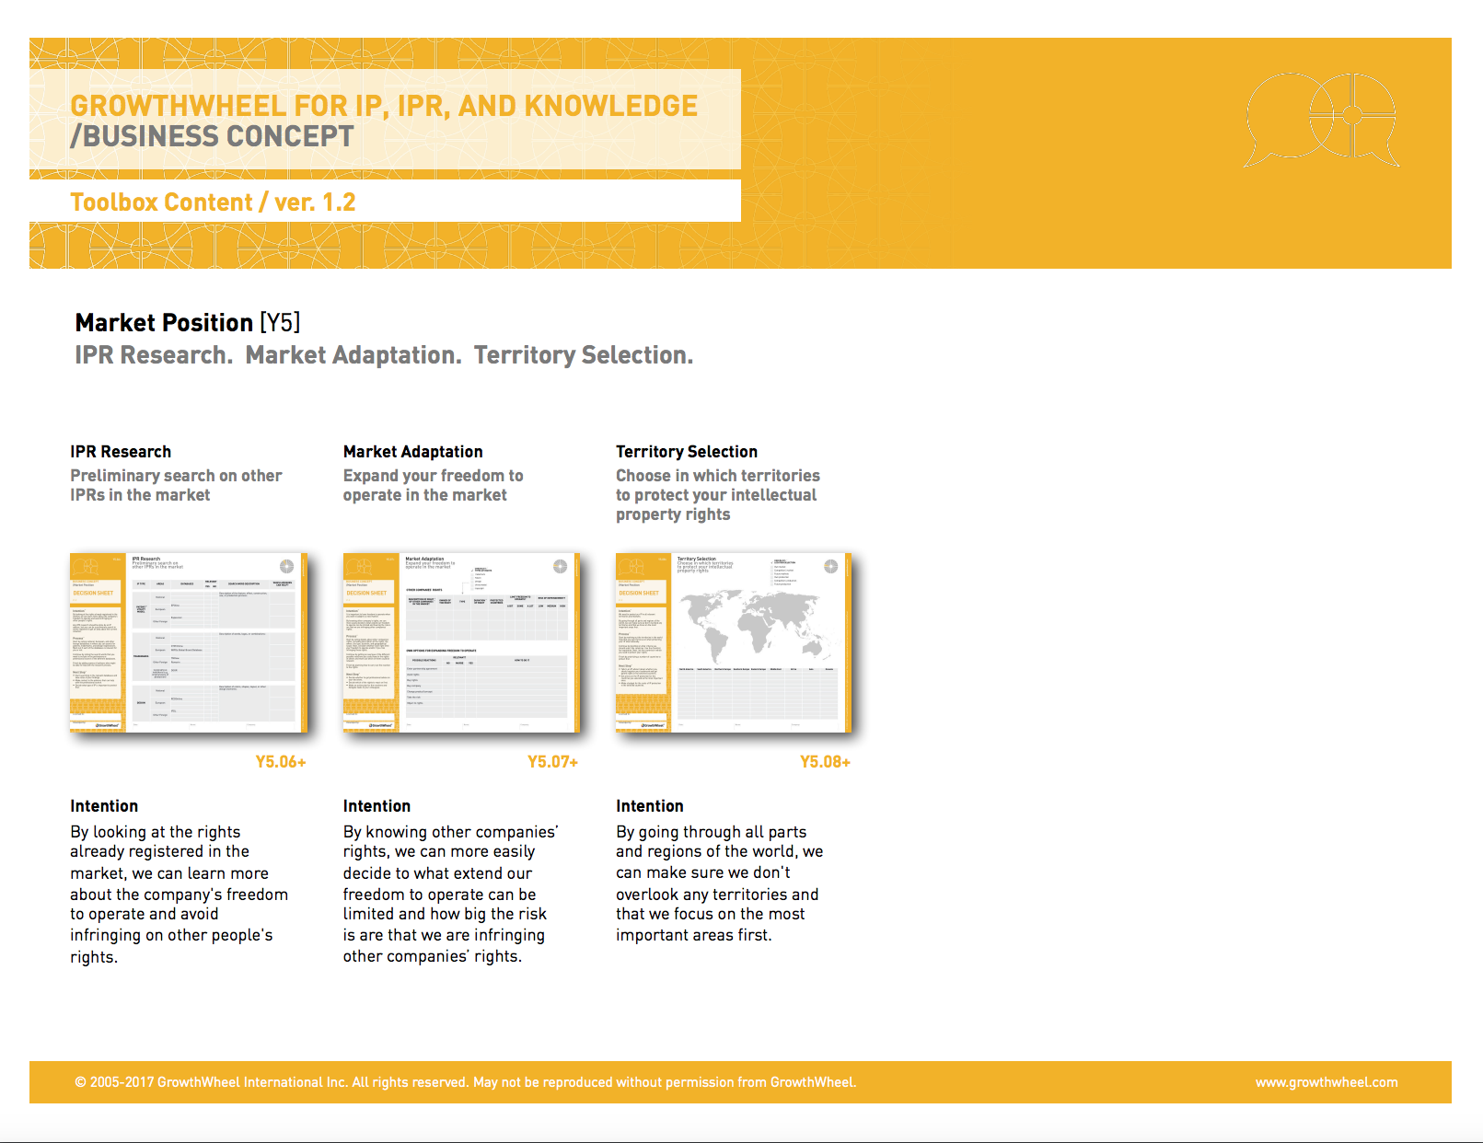The height and width of the screenshot is (1143, 1483).
Task: Open the IPR Research sheet thumbnail
Action: (x=189, y=642)
